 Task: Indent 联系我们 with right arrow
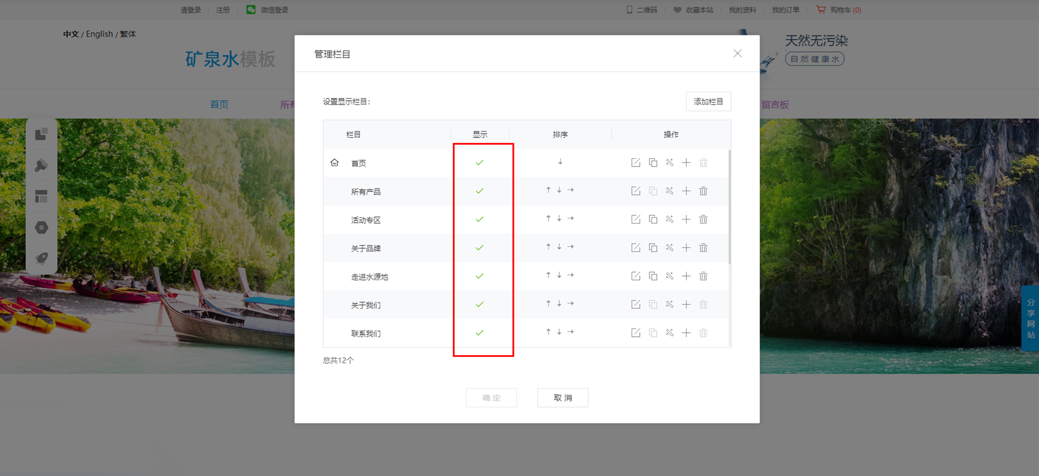tap(571, 332)
